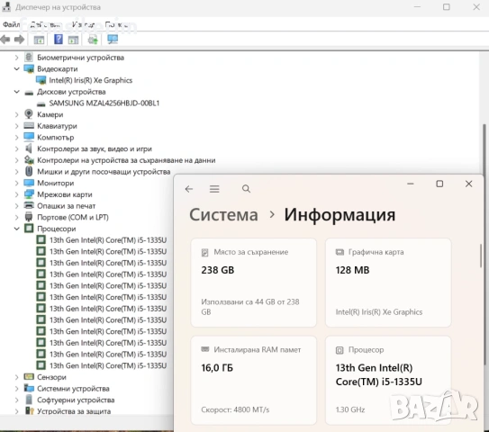Open the Инсталирана RAM памет card
The width and height of the screenshot is (489, 432).
254,381
